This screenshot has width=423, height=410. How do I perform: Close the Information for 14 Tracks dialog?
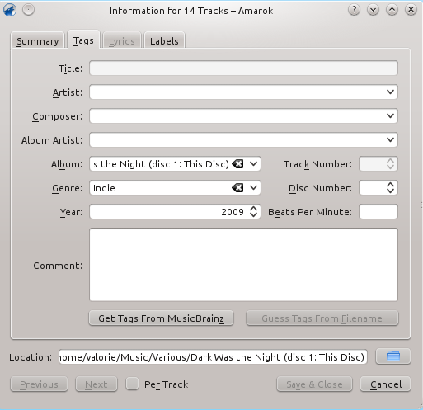pyautogui.click(x=411, y=10)
